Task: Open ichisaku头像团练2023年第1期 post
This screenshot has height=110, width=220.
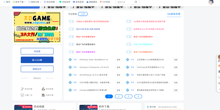Action: (x=93, y=90)
